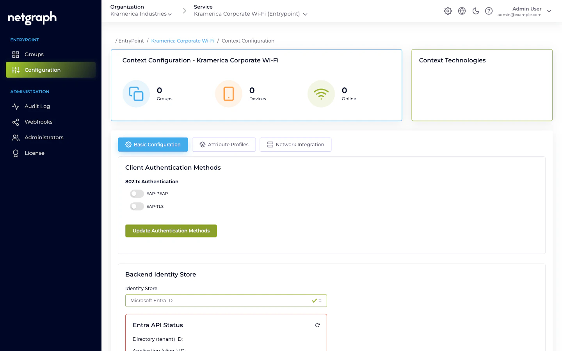Refresh the Entra API Status

tap(317, 325)
